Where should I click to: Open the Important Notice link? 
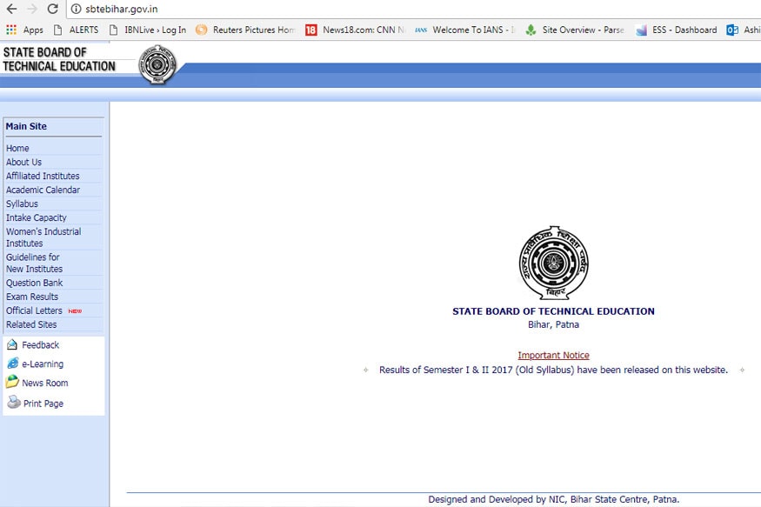[553, 355]
